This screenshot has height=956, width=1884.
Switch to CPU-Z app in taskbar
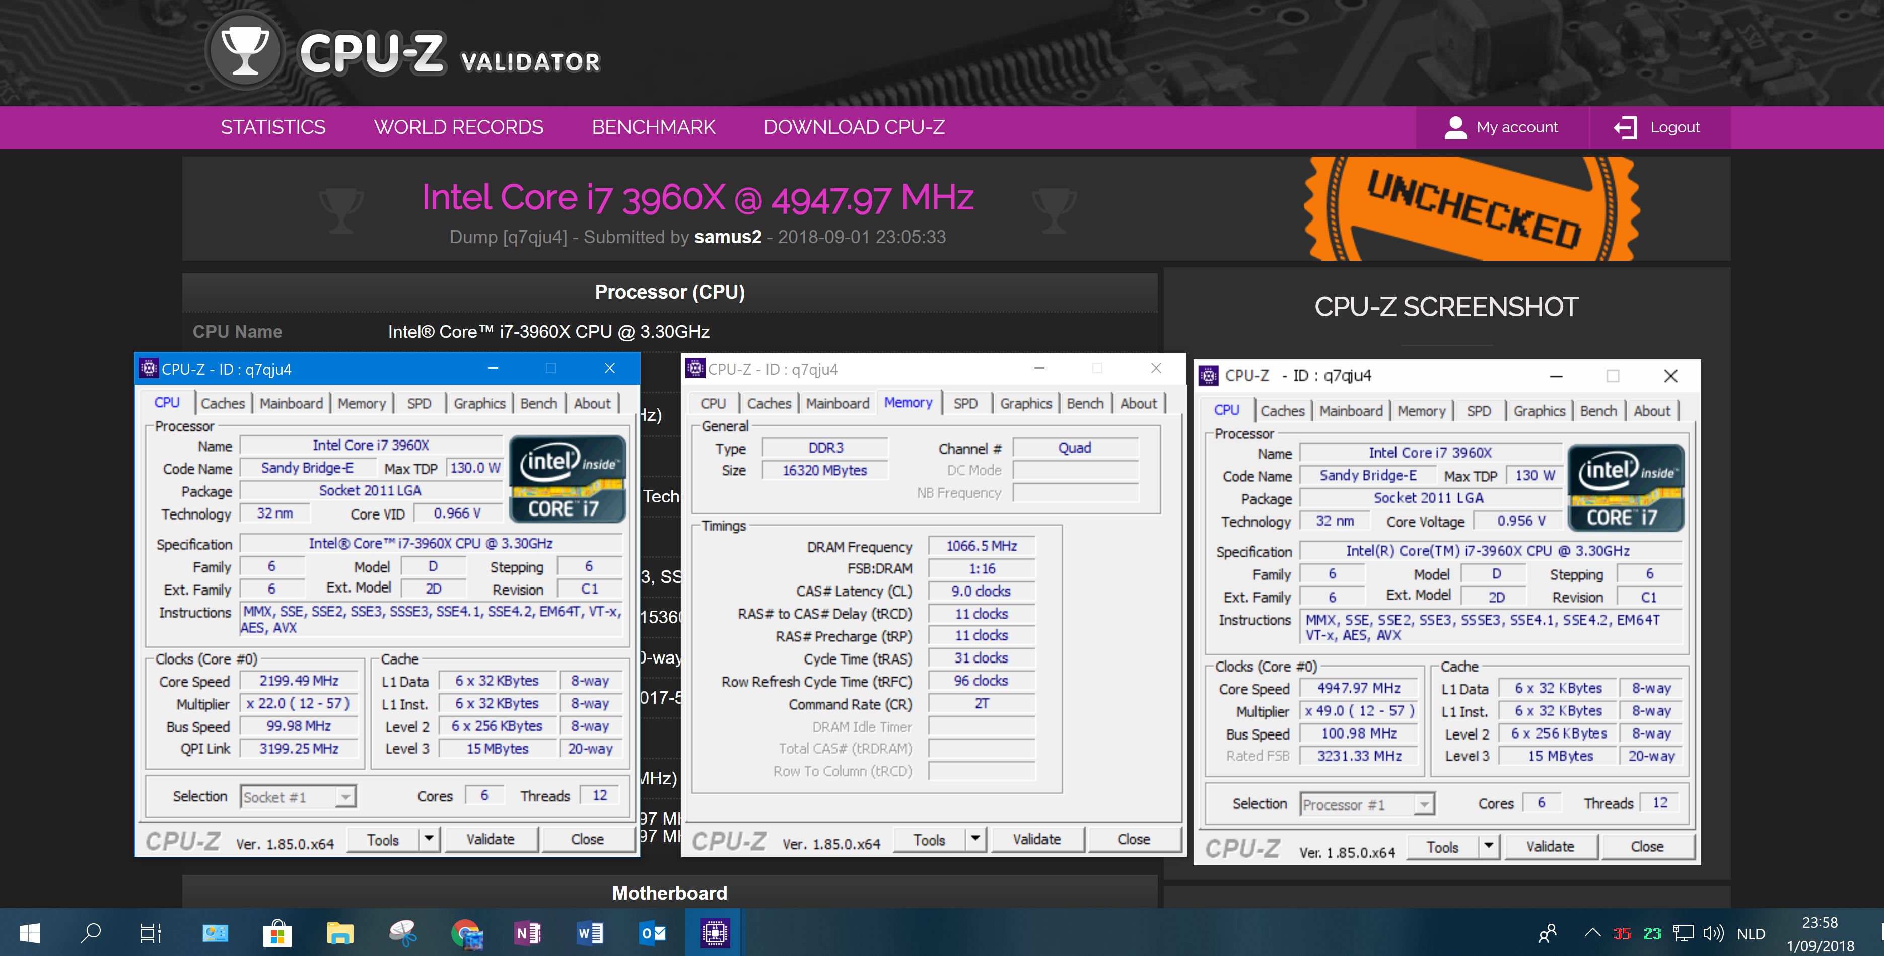tap(714, 933)
